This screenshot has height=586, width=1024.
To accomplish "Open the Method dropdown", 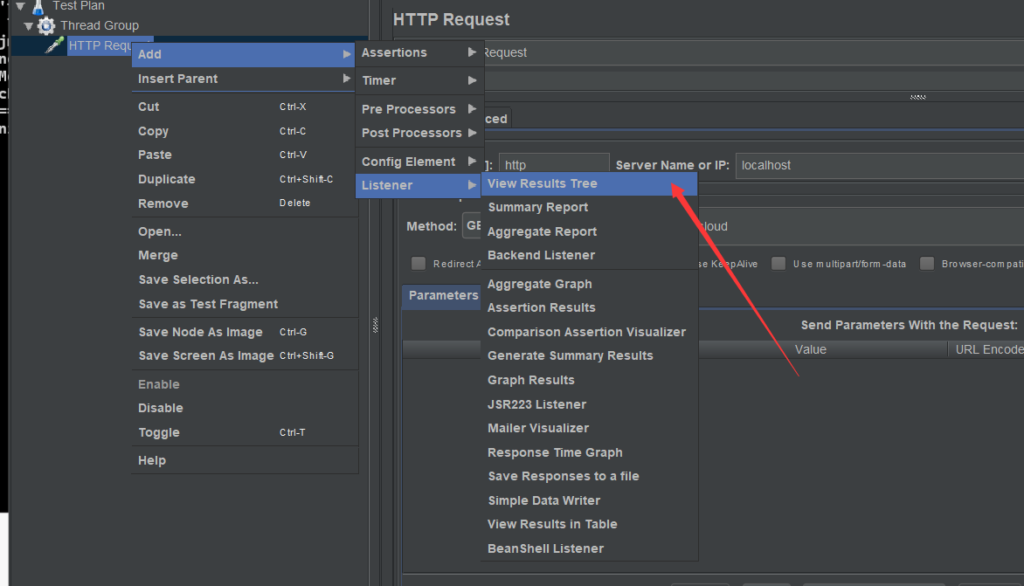I will pyautogui.click(x=472, y=226).
